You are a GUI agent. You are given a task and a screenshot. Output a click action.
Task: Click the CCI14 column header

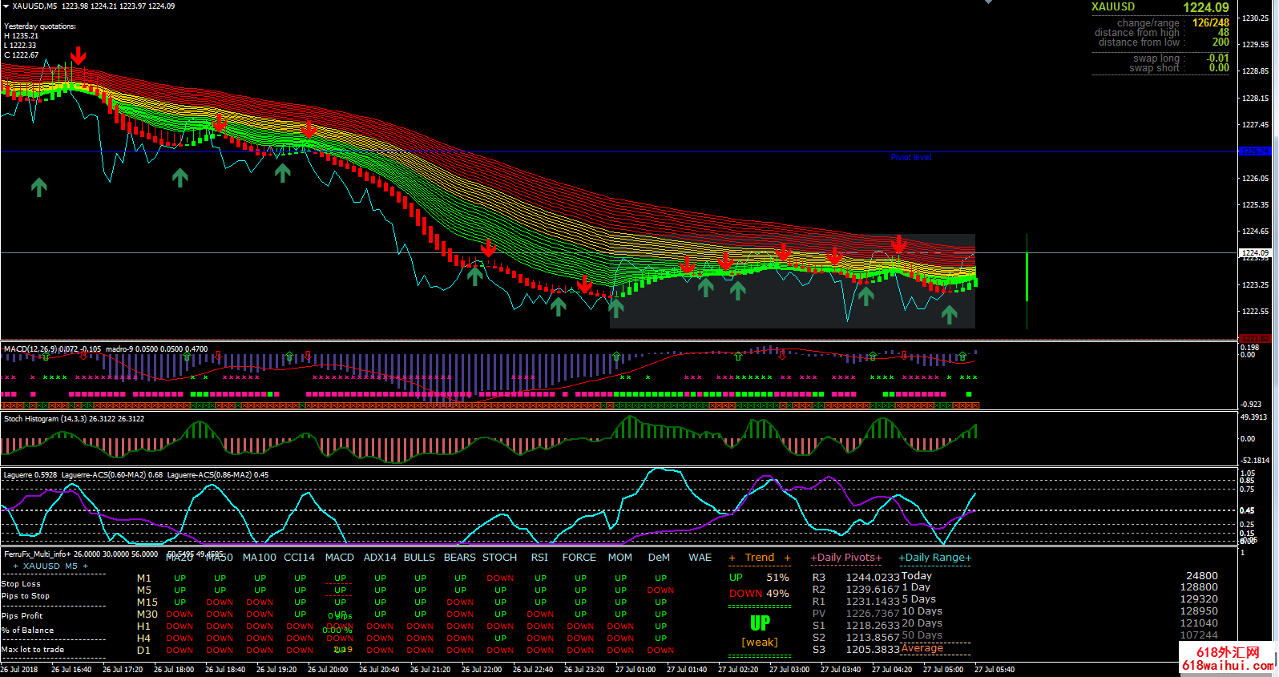[x=300, y=558]
